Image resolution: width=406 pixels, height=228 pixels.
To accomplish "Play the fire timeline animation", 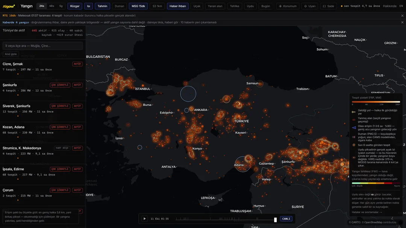I will point(144,219).
